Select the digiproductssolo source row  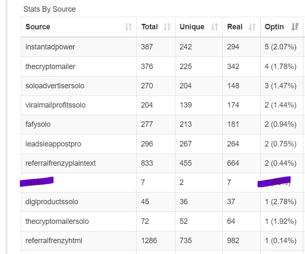click(52, 202)
